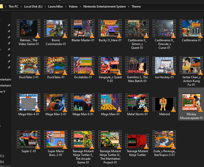Open Nintendo Entertainment System breadcrumb folder
This screenshot has height=167, width=204.
click(105, 7)
